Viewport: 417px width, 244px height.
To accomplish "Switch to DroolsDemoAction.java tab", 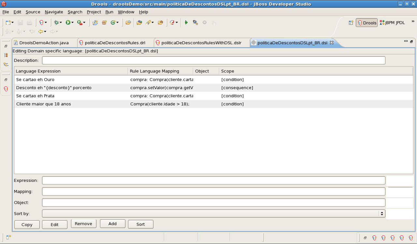I will [44, 43].
